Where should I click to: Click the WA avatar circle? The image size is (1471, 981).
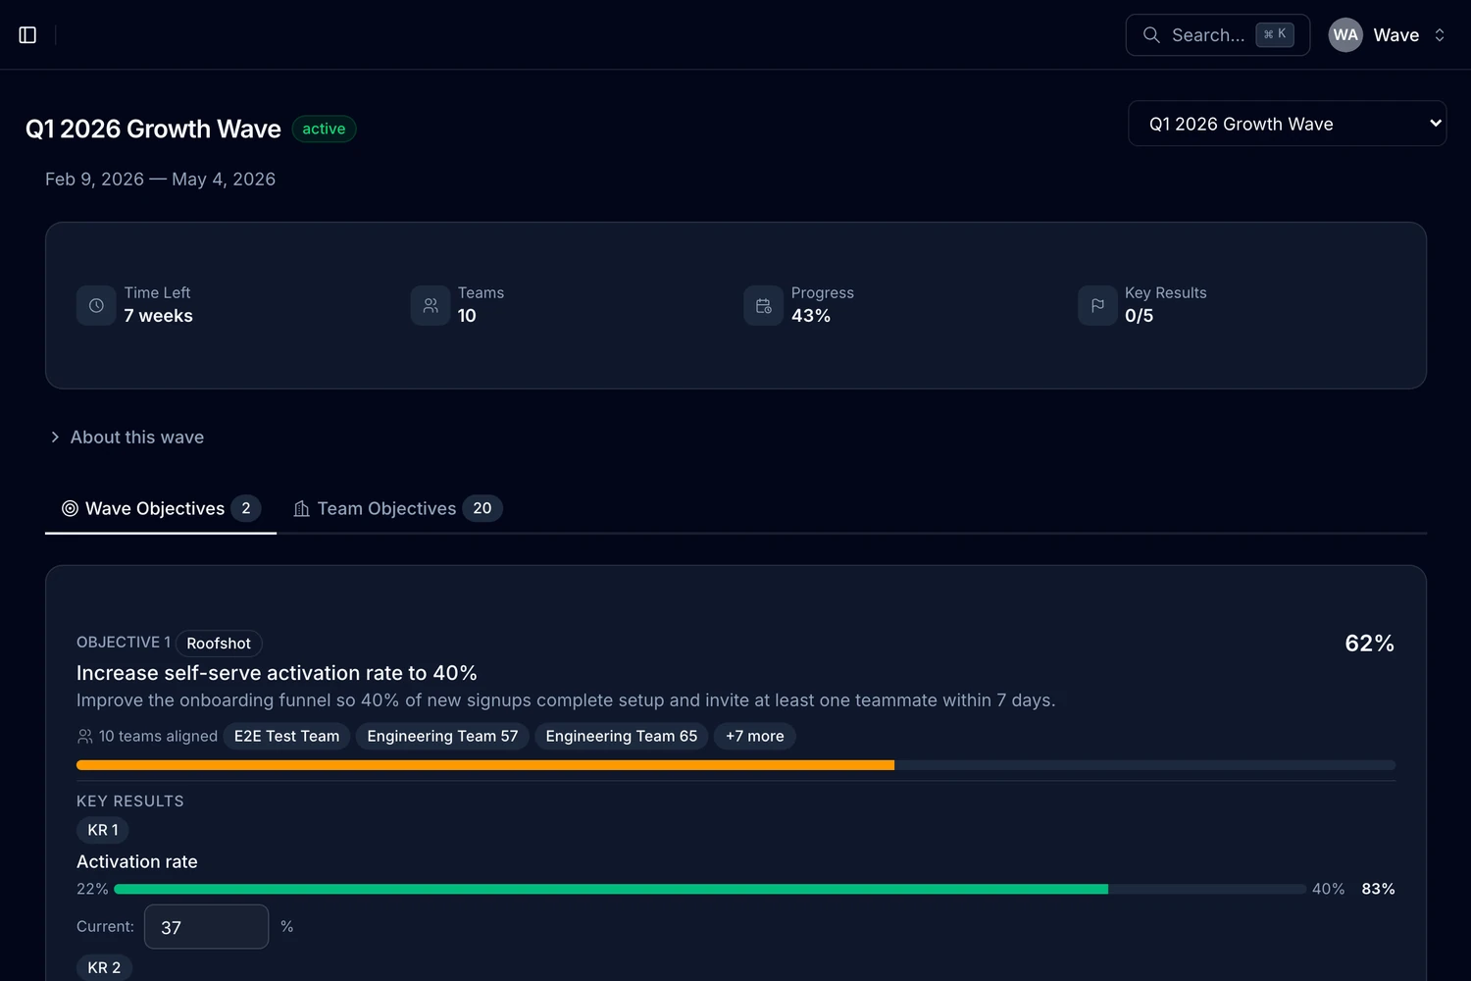click(1345, 35)
